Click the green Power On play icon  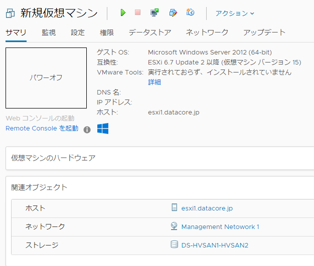click(123, 12)
